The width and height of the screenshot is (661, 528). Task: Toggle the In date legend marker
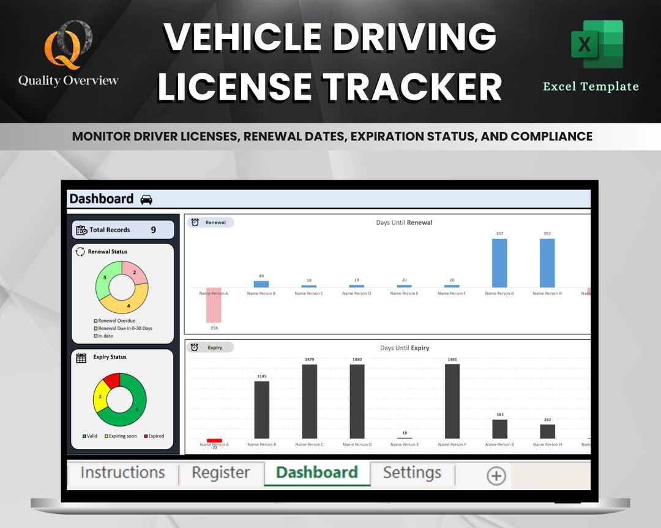(97, 335)
